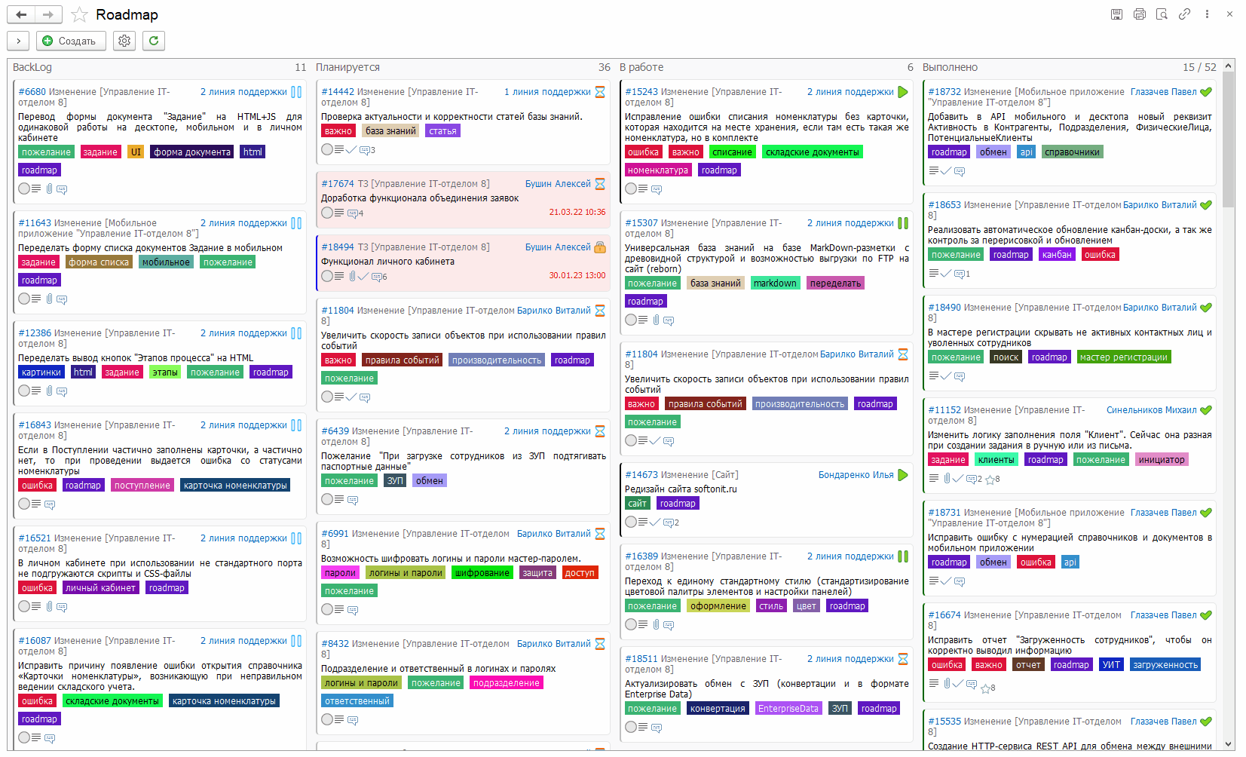Click green play status icon on card #15243
Image resolution: width=1246 pixels, height=757 pixels.
[x=903, y=92]
